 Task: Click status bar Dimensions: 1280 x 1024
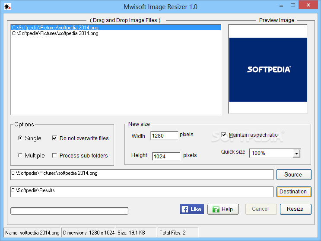click(89, 233)
